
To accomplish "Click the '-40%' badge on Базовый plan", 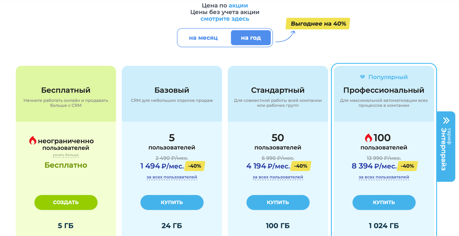I will pos(195,166).
